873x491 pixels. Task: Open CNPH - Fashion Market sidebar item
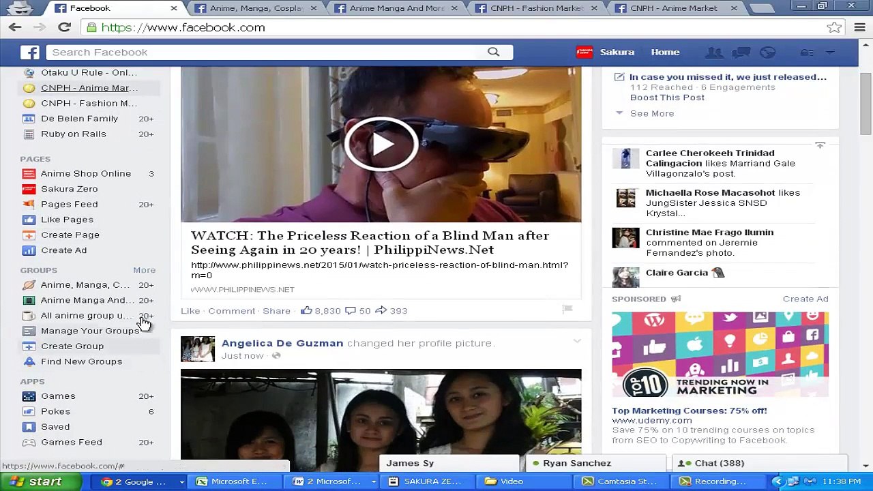tap(89, 103)
